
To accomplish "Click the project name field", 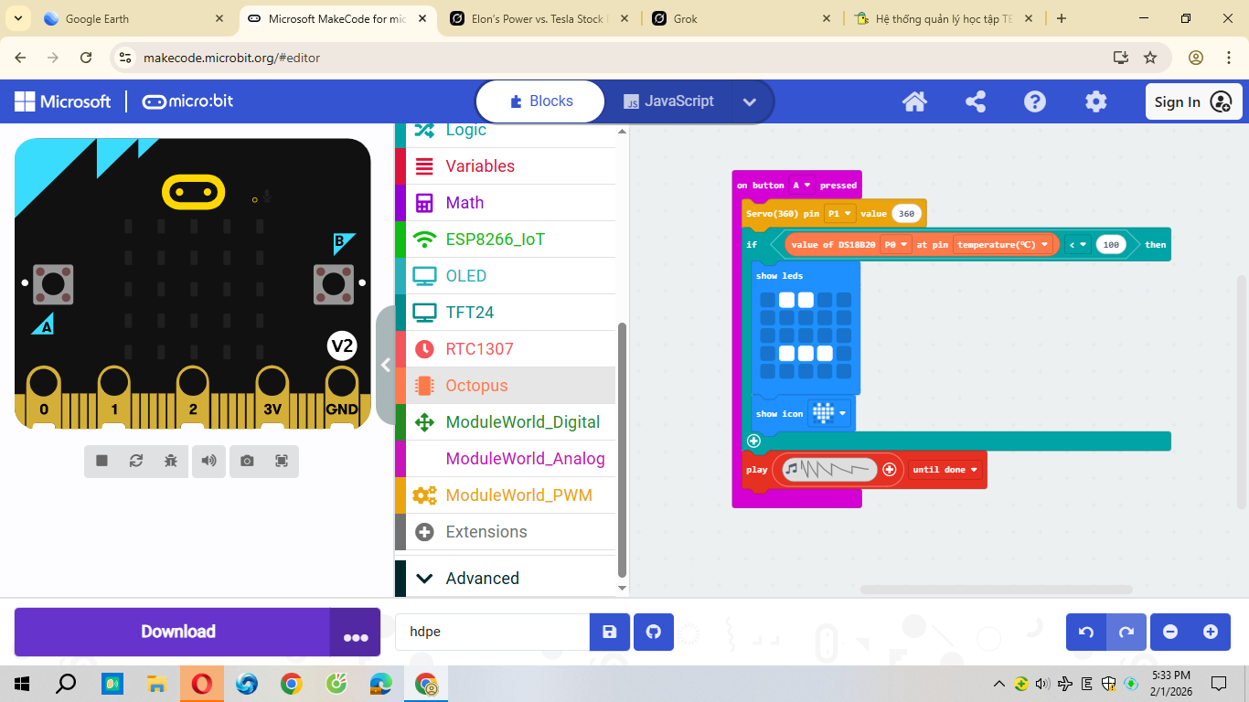I will 492,632.
